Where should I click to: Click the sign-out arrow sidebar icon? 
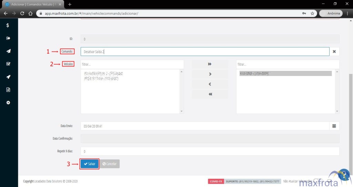(8, 38)
